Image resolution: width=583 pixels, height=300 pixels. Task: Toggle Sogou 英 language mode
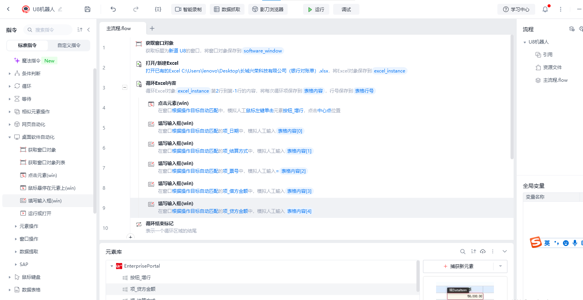click(x=547, y=243)
